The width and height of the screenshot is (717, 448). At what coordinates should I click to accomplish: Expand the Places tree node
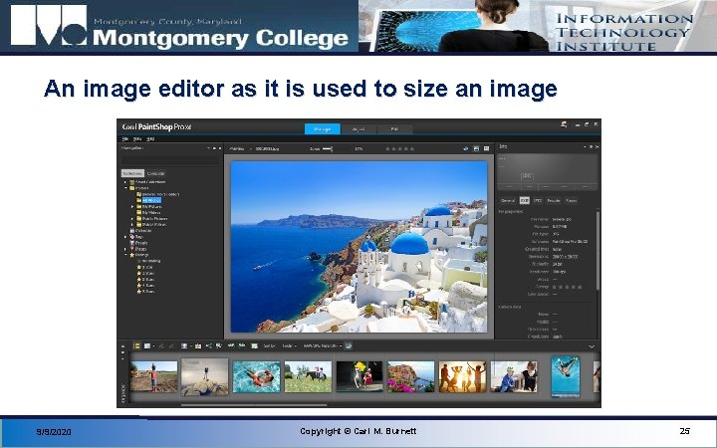(125, 249)
